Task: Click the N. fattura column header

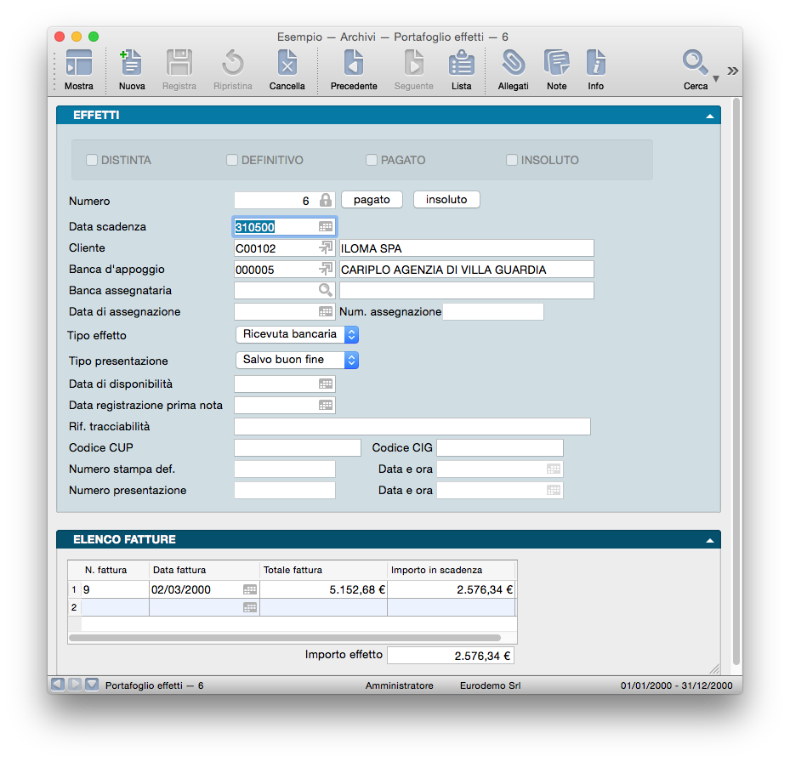Action: [108, 570]
